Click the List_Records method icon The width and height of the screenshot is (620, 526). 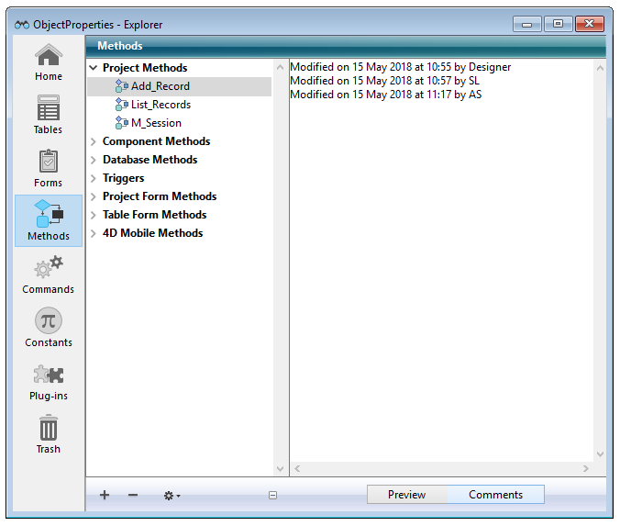click(x=122, y=105)
